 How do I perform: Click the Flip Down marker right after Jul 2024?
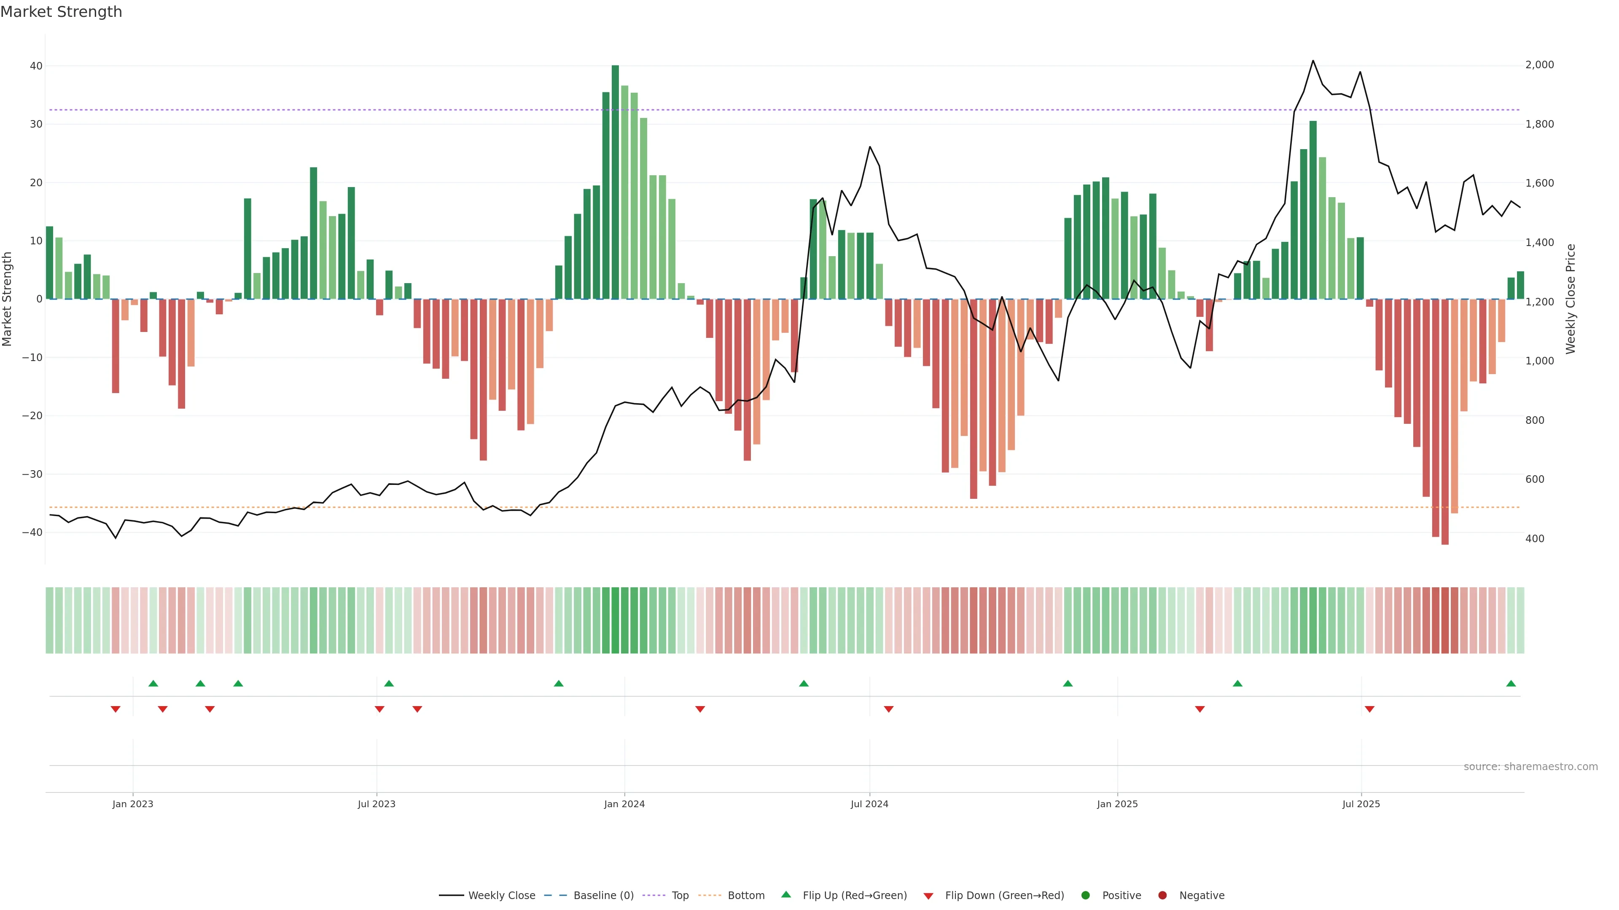[889, 709]
